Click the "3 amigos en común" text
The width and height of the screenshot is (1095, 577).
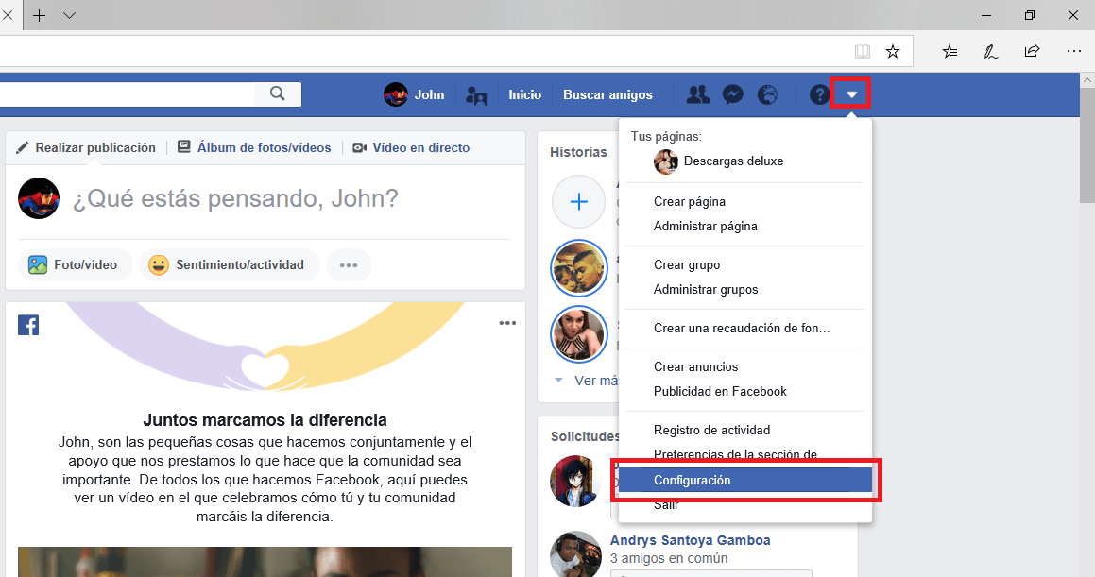(669, 559)
